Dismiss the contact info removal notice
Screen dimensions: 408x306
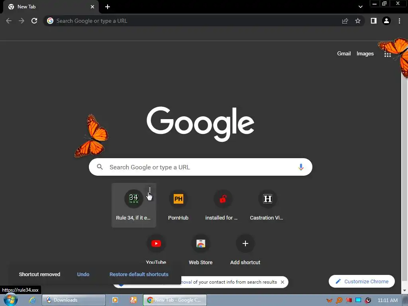pyautogui.click(x=282, y=282)
